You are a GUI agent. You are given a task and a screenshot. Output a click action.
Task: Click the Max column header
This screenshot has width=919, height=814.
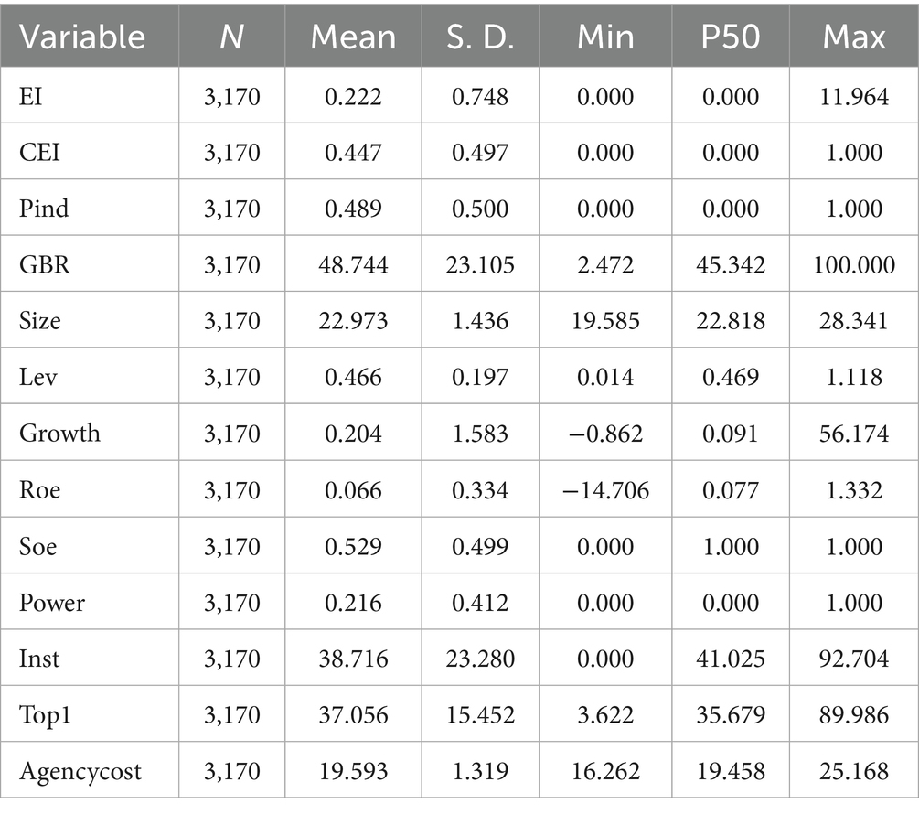coord(854,37)
